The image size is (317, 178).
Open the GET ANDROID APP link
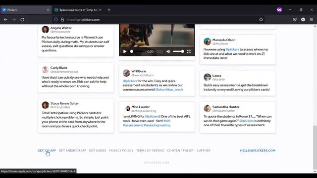click(x=73, y=150)
